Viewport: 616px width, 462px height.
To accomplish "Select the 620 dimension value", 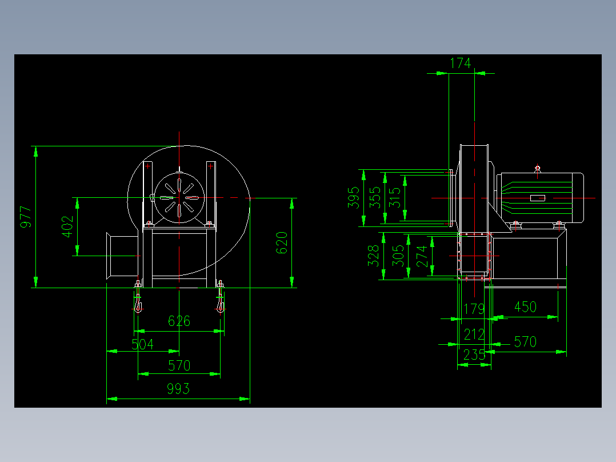I will [x=282, y=243].
